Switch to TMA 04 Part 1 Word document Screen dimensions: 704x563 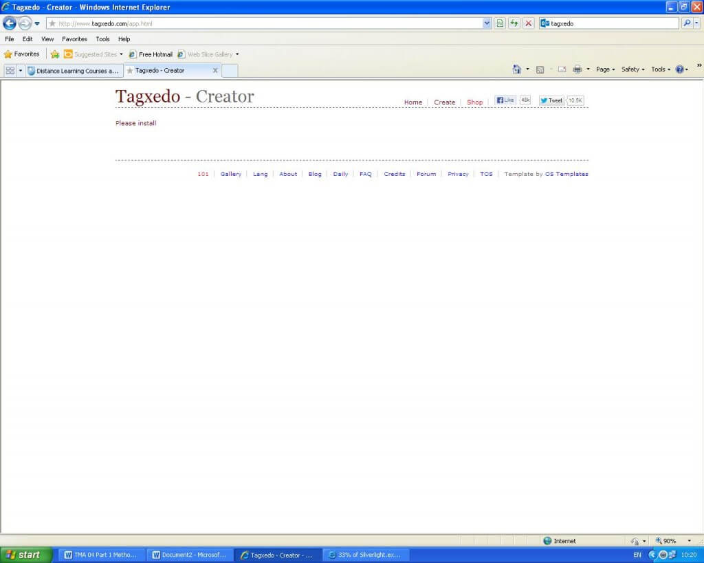click(101, 555)
